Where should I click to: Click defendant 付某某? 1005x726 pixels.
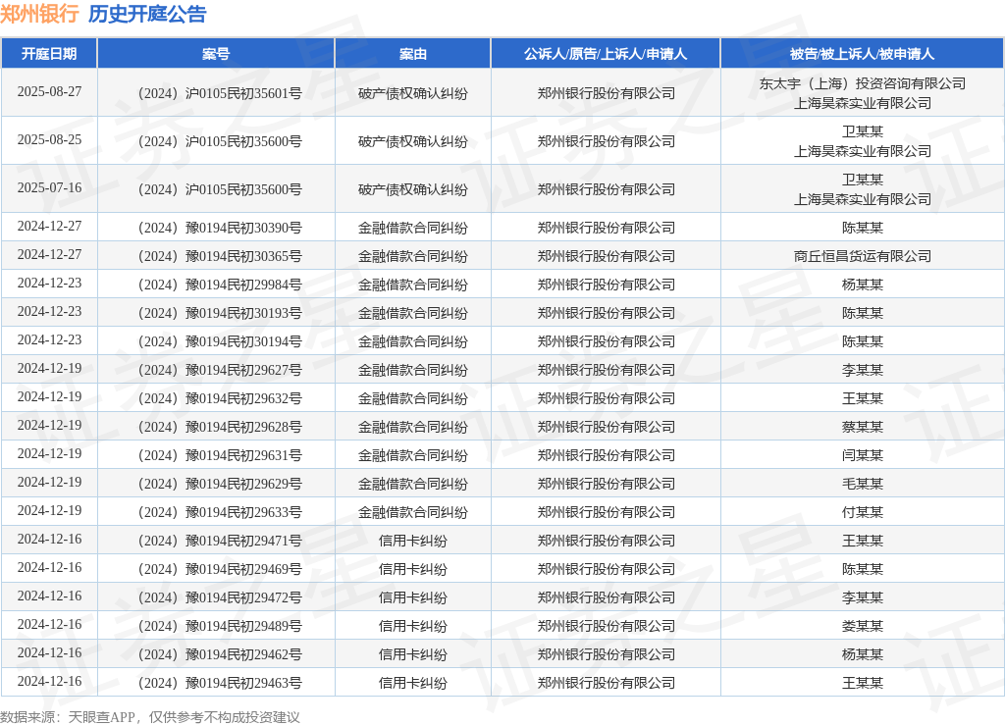pos(862,512)
